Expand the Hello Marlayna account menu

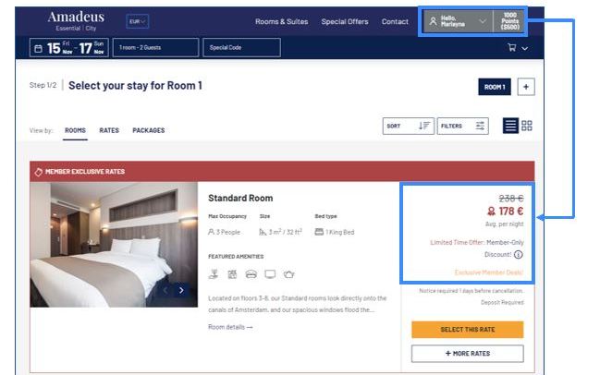tap(458, 21)
